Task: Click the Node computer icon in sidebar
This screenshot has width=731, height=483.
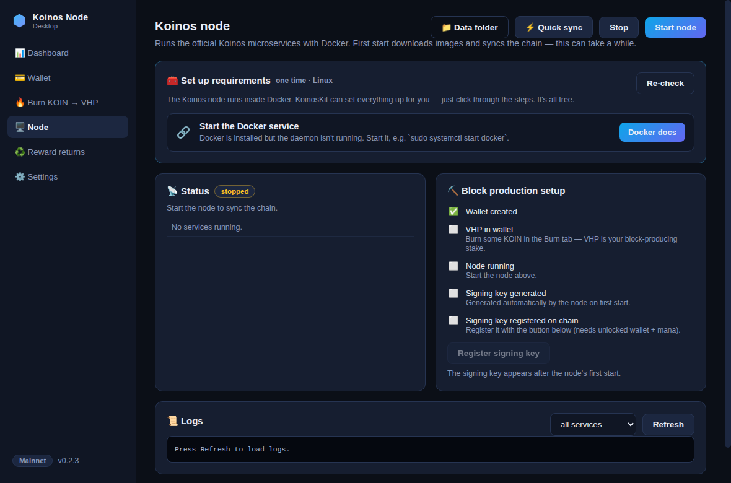Action: click(x=20, y=128)
